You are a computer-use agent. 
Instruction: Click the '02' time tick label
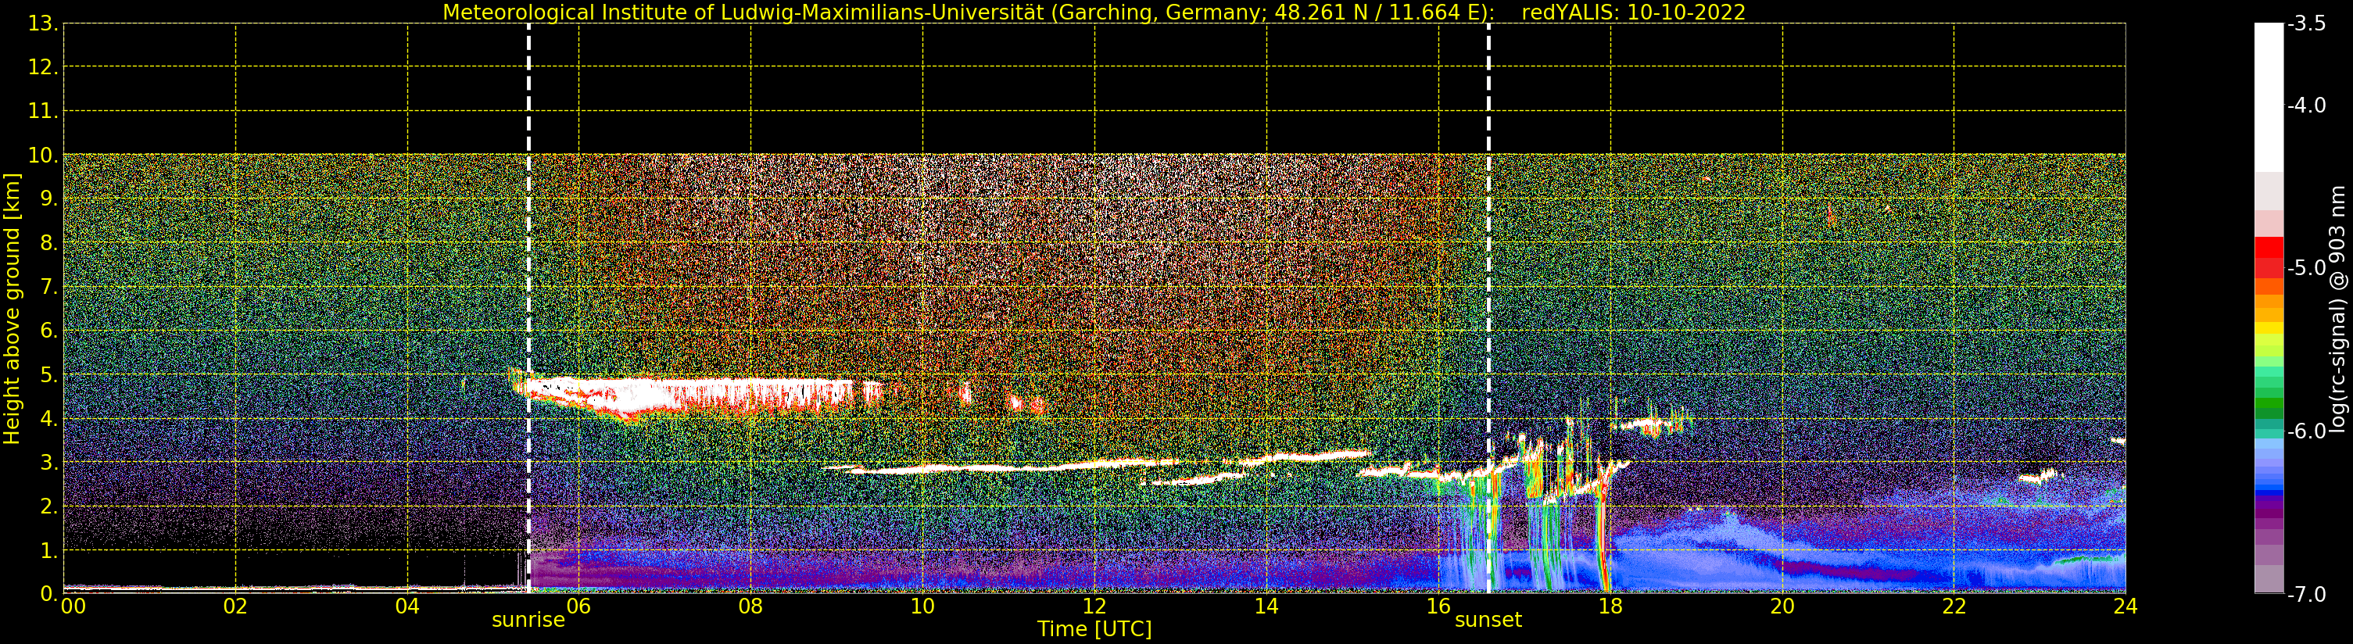[235, 606]
